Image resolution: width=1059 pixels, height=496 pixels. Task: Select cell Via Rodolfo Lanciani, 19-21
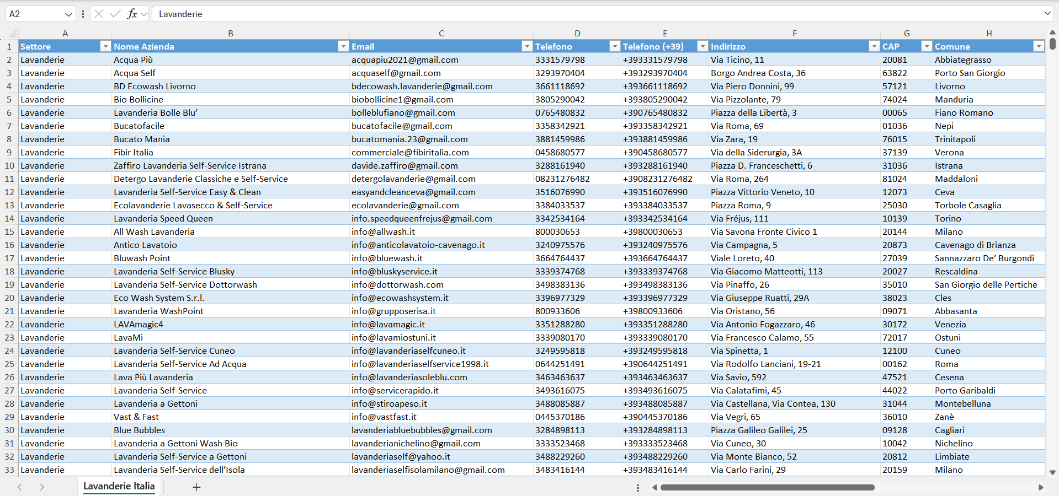795,364
